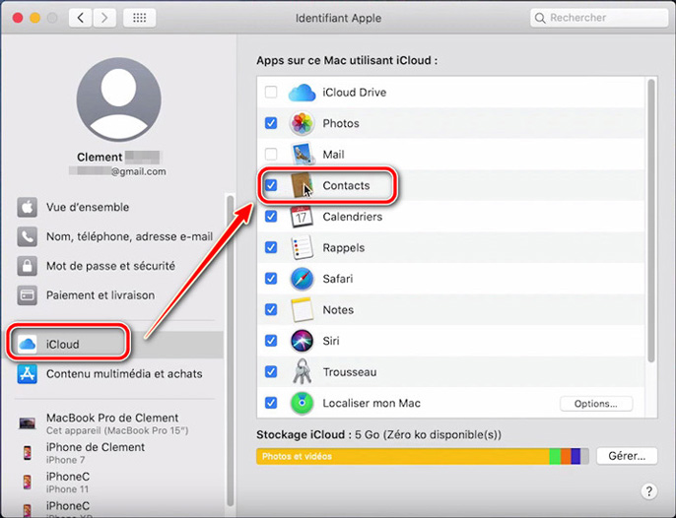Click the Photos et vidéos storage bar
Viewport: 676px width, 518px height.
[403, 456]
